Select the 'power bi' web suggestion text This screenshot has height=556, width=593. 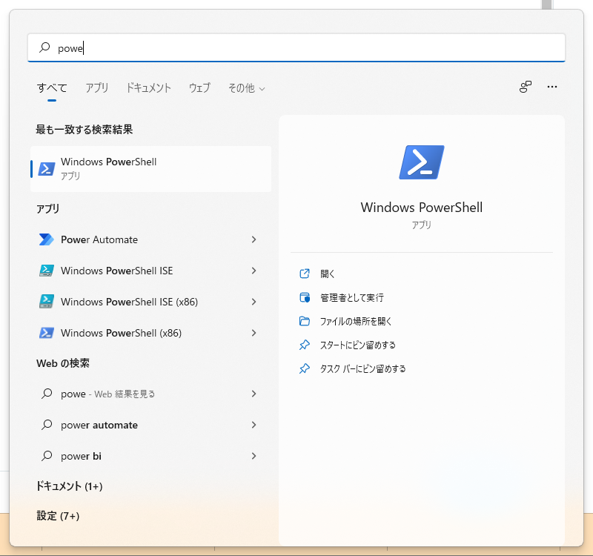pos(81,456)
